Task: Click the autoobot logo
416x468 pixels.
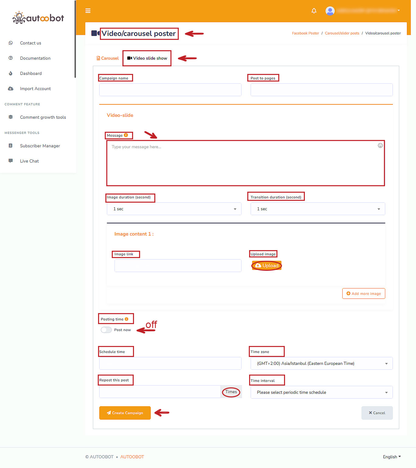Action: click(38, 18)
